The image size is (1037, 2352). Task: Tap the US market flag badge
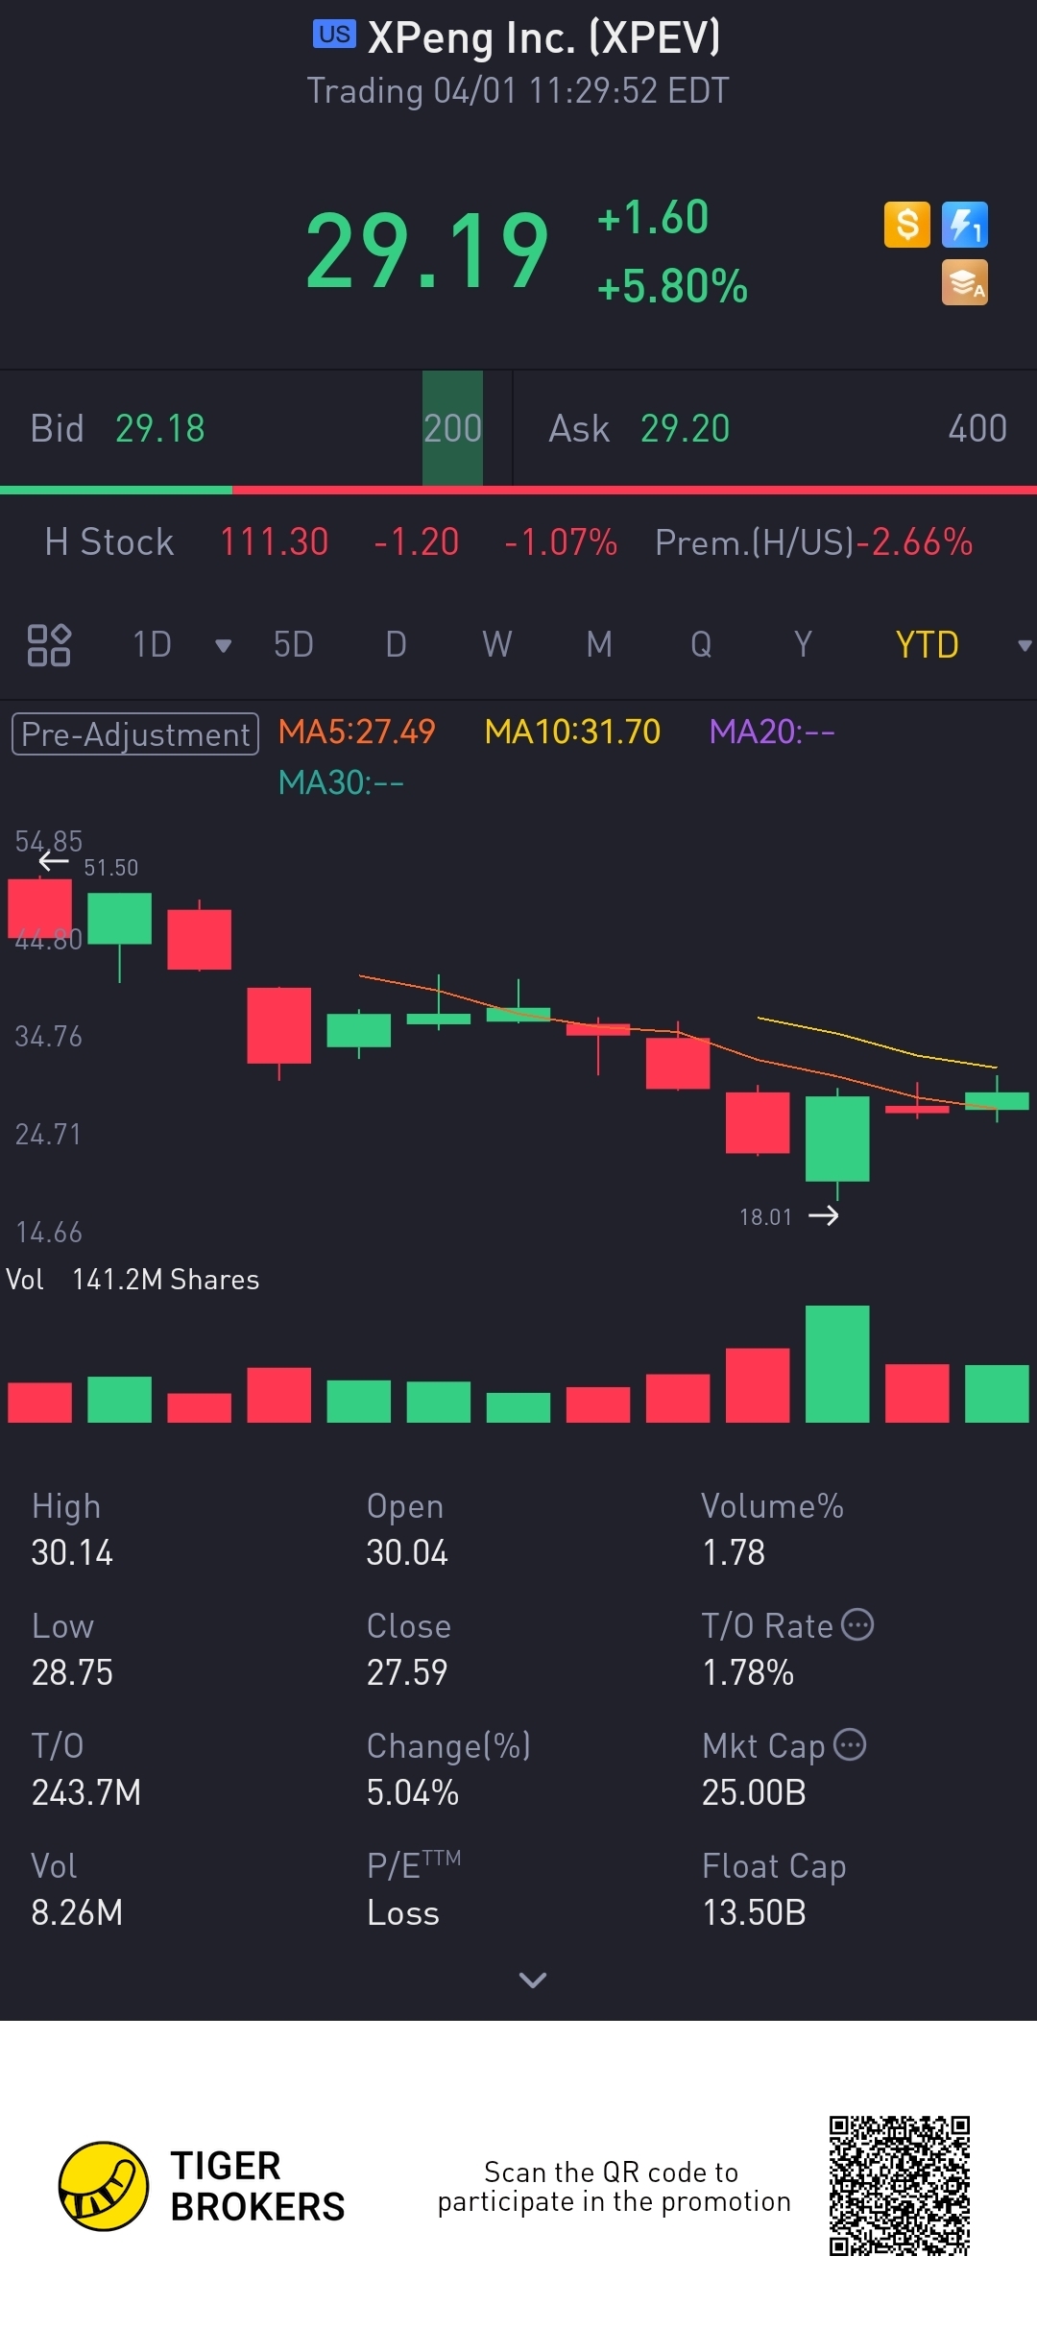pos(334,35)
